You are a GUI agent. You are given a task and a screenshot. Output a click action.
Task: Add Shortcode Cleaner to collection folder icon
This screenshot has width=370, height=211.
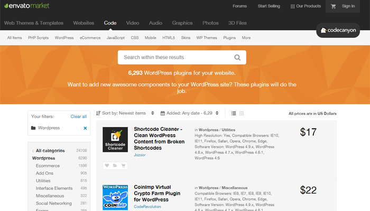click(115, 166)
